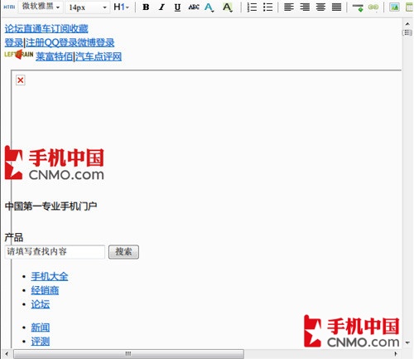This screenshot has height=359, width=414.
Task: Open the 汽车点评网 link
Action: pyautogui.click(x=99, y=56)
